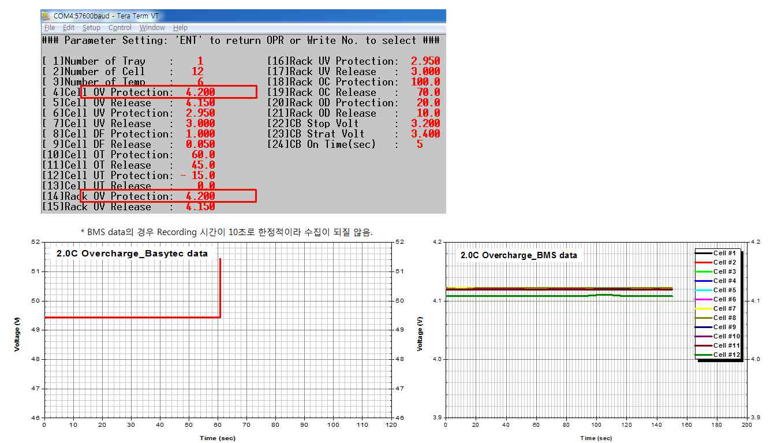Select '[12]Cell UT Protection' line
Image resolution: width=770 pixels, height=443 pixels.
129,176
